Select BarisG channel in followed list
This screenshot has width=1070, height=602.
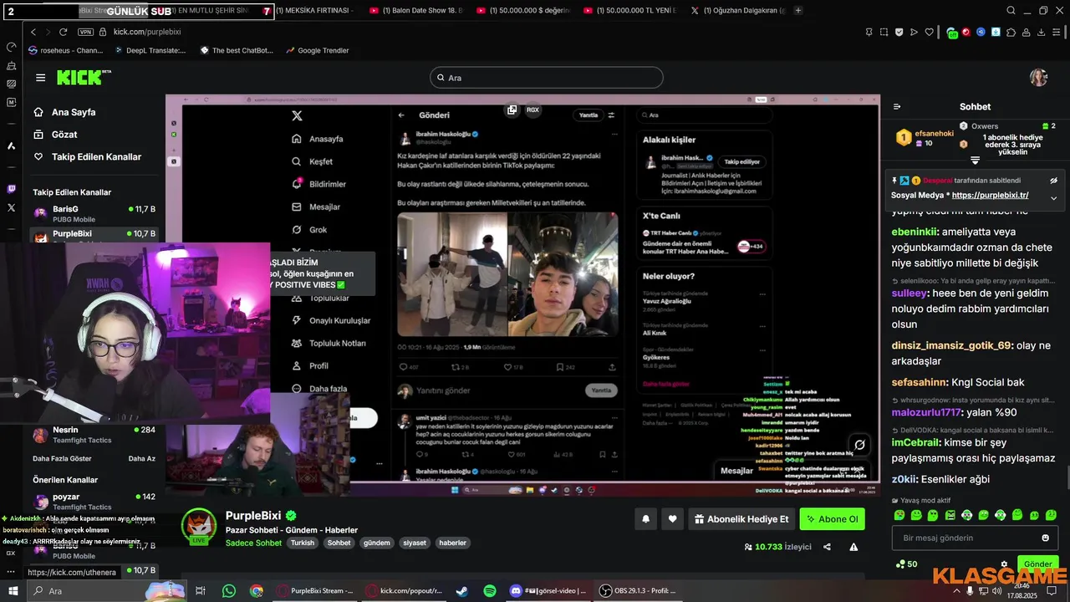94,213
